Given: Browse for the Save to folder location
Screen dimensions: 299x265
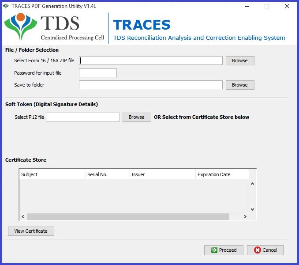Looking at the screenshot, I should click(x=239, y=85).
